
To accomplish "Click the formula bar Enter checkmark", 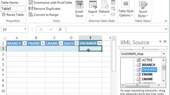I will [51, 29].
